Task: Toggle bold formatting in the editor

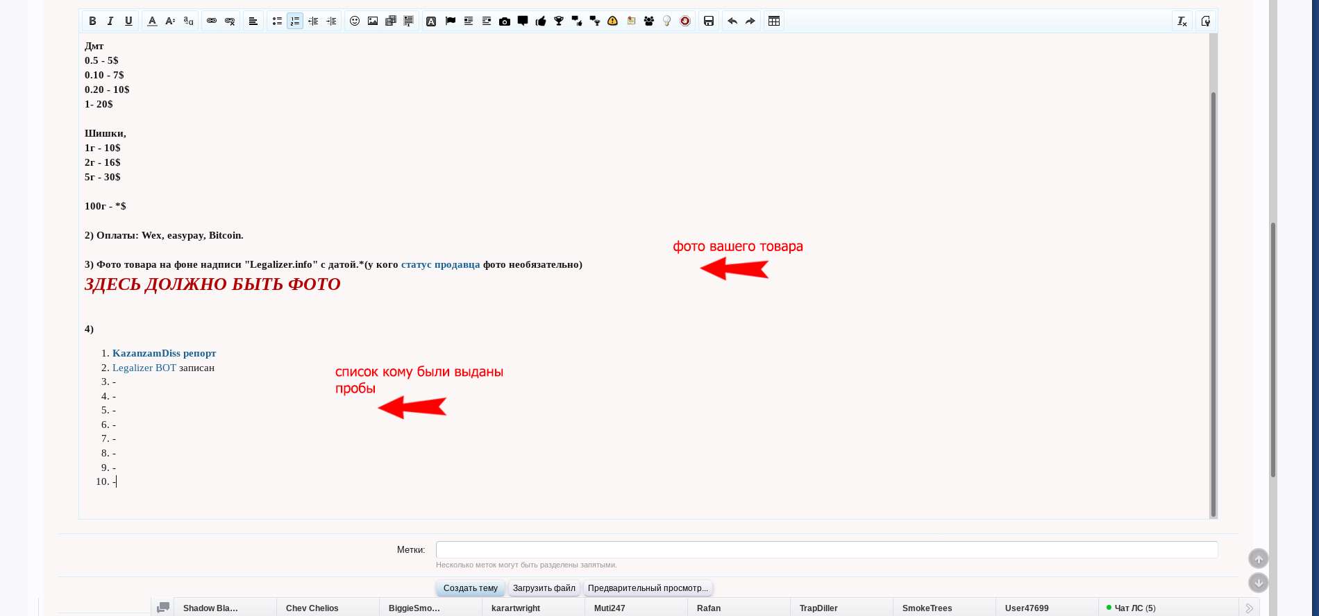Action: point(92,21)
